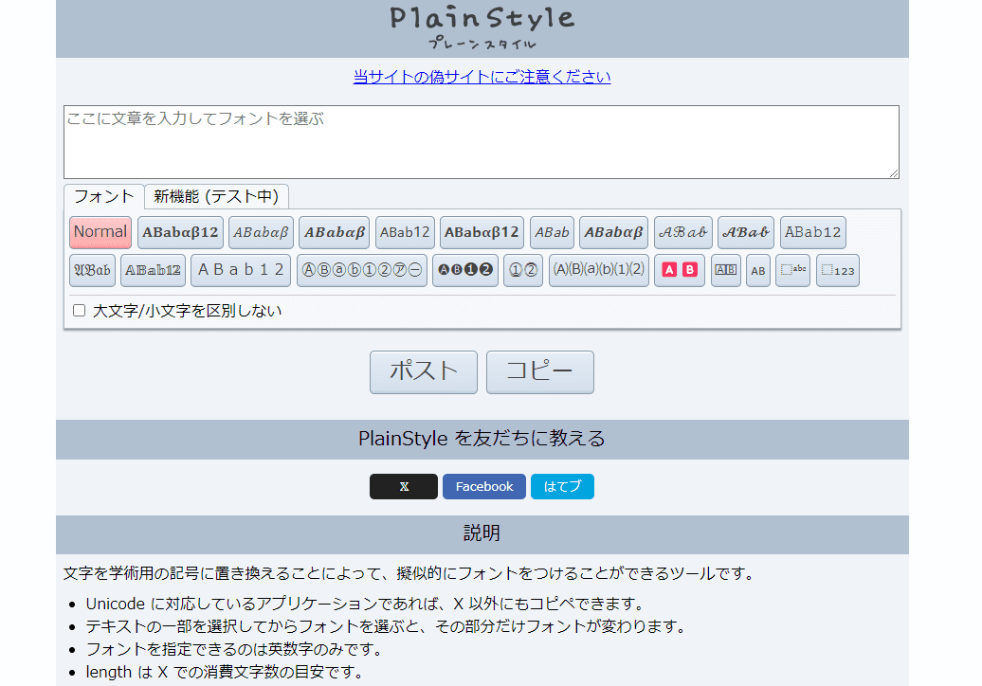This screenshot has height=686, width=982.
Task: Select the Normal font button
Action: [x=100, y=232]
